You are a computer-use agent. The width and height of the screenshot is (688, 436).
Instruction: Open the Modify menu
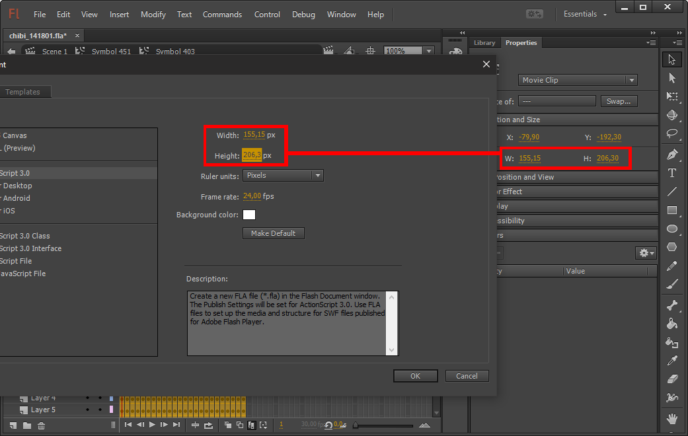[x=153, y=15]
